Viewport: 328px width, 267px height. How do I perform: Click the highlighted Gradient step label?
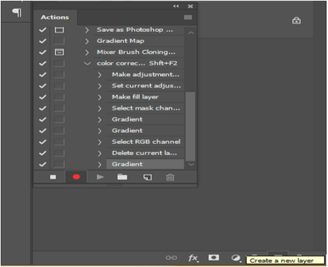coord(127,164)
